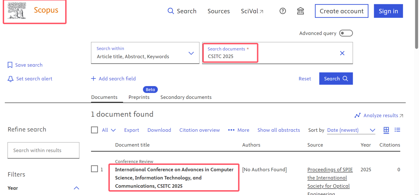419x195 pixels.
Task: Click the Analyze results chart icon
Action: click(358, 115)
